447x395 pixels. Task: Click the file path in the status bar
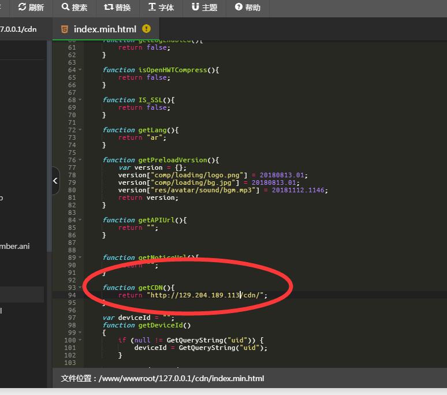(x=181, y=378)
